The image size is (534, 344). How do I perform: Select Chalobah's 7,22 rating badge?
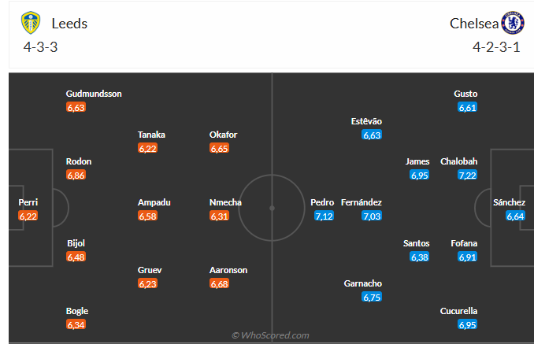click(468, 175)
